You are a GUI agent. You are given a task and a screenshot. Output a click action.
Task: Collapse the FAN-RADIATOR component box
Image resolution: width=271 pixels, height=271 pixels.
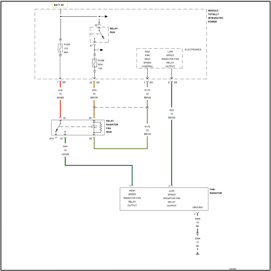click(164, 198)
